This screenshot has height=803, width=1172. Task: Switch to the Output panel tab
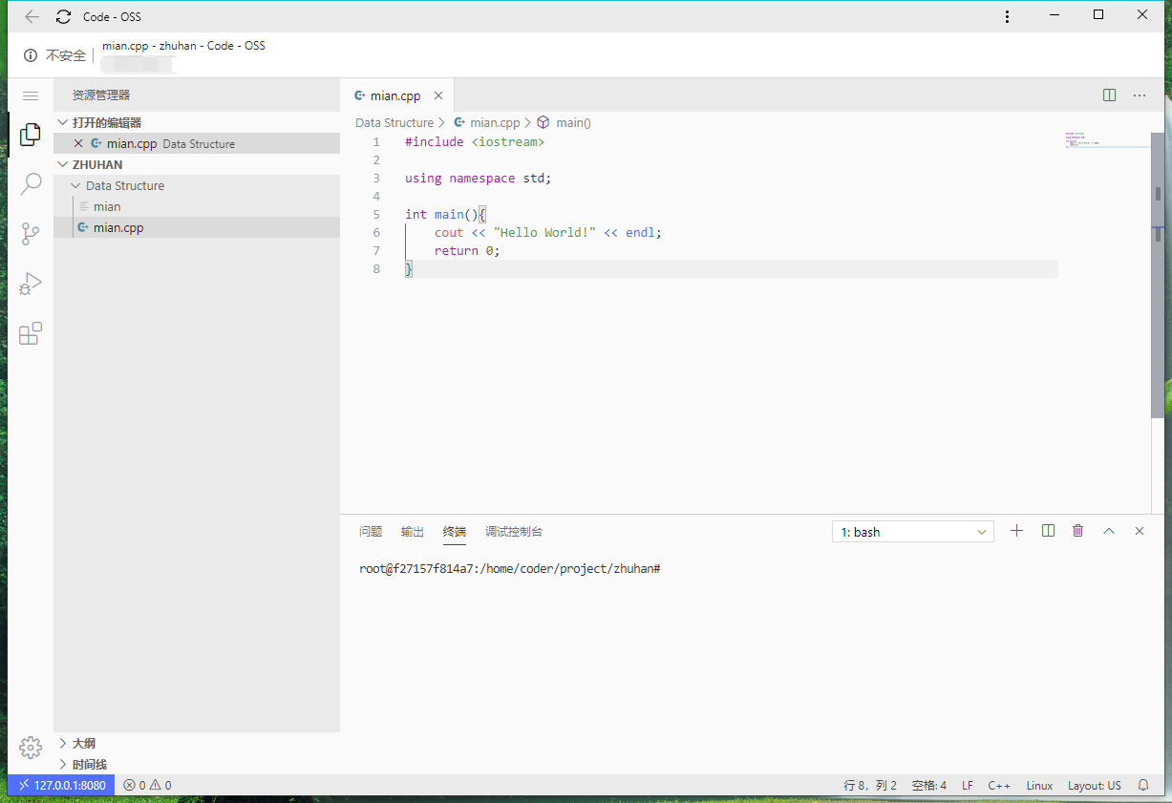[x=413, y=532]
